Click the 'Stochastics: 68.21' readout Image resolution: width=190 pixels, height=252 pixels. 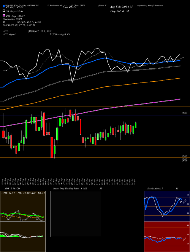(x=13, y=19)
